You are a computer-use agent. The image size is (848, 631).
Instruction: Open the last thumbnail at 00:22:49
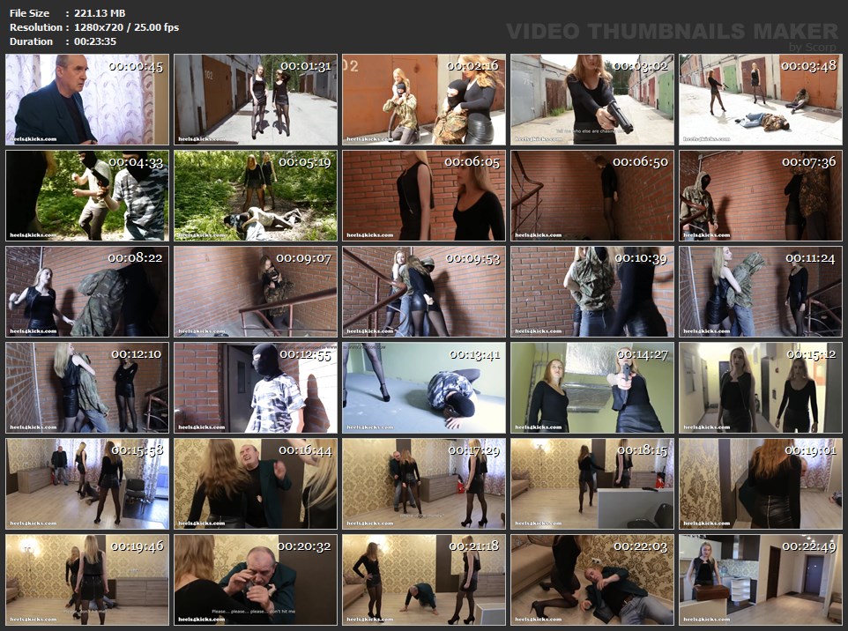[x=761, y=580]
